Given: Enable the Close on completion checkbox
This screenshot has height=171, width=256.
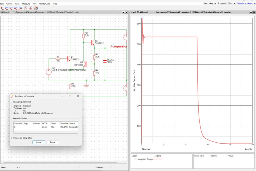Looking at the screenshot, I should click(x=13, y=138).
